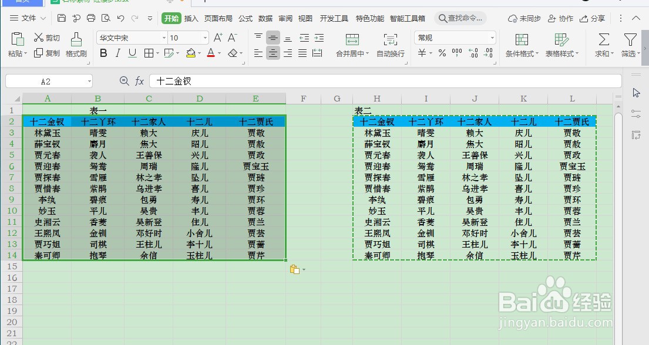Toggle Italic formatting

[x=118, y=53]
